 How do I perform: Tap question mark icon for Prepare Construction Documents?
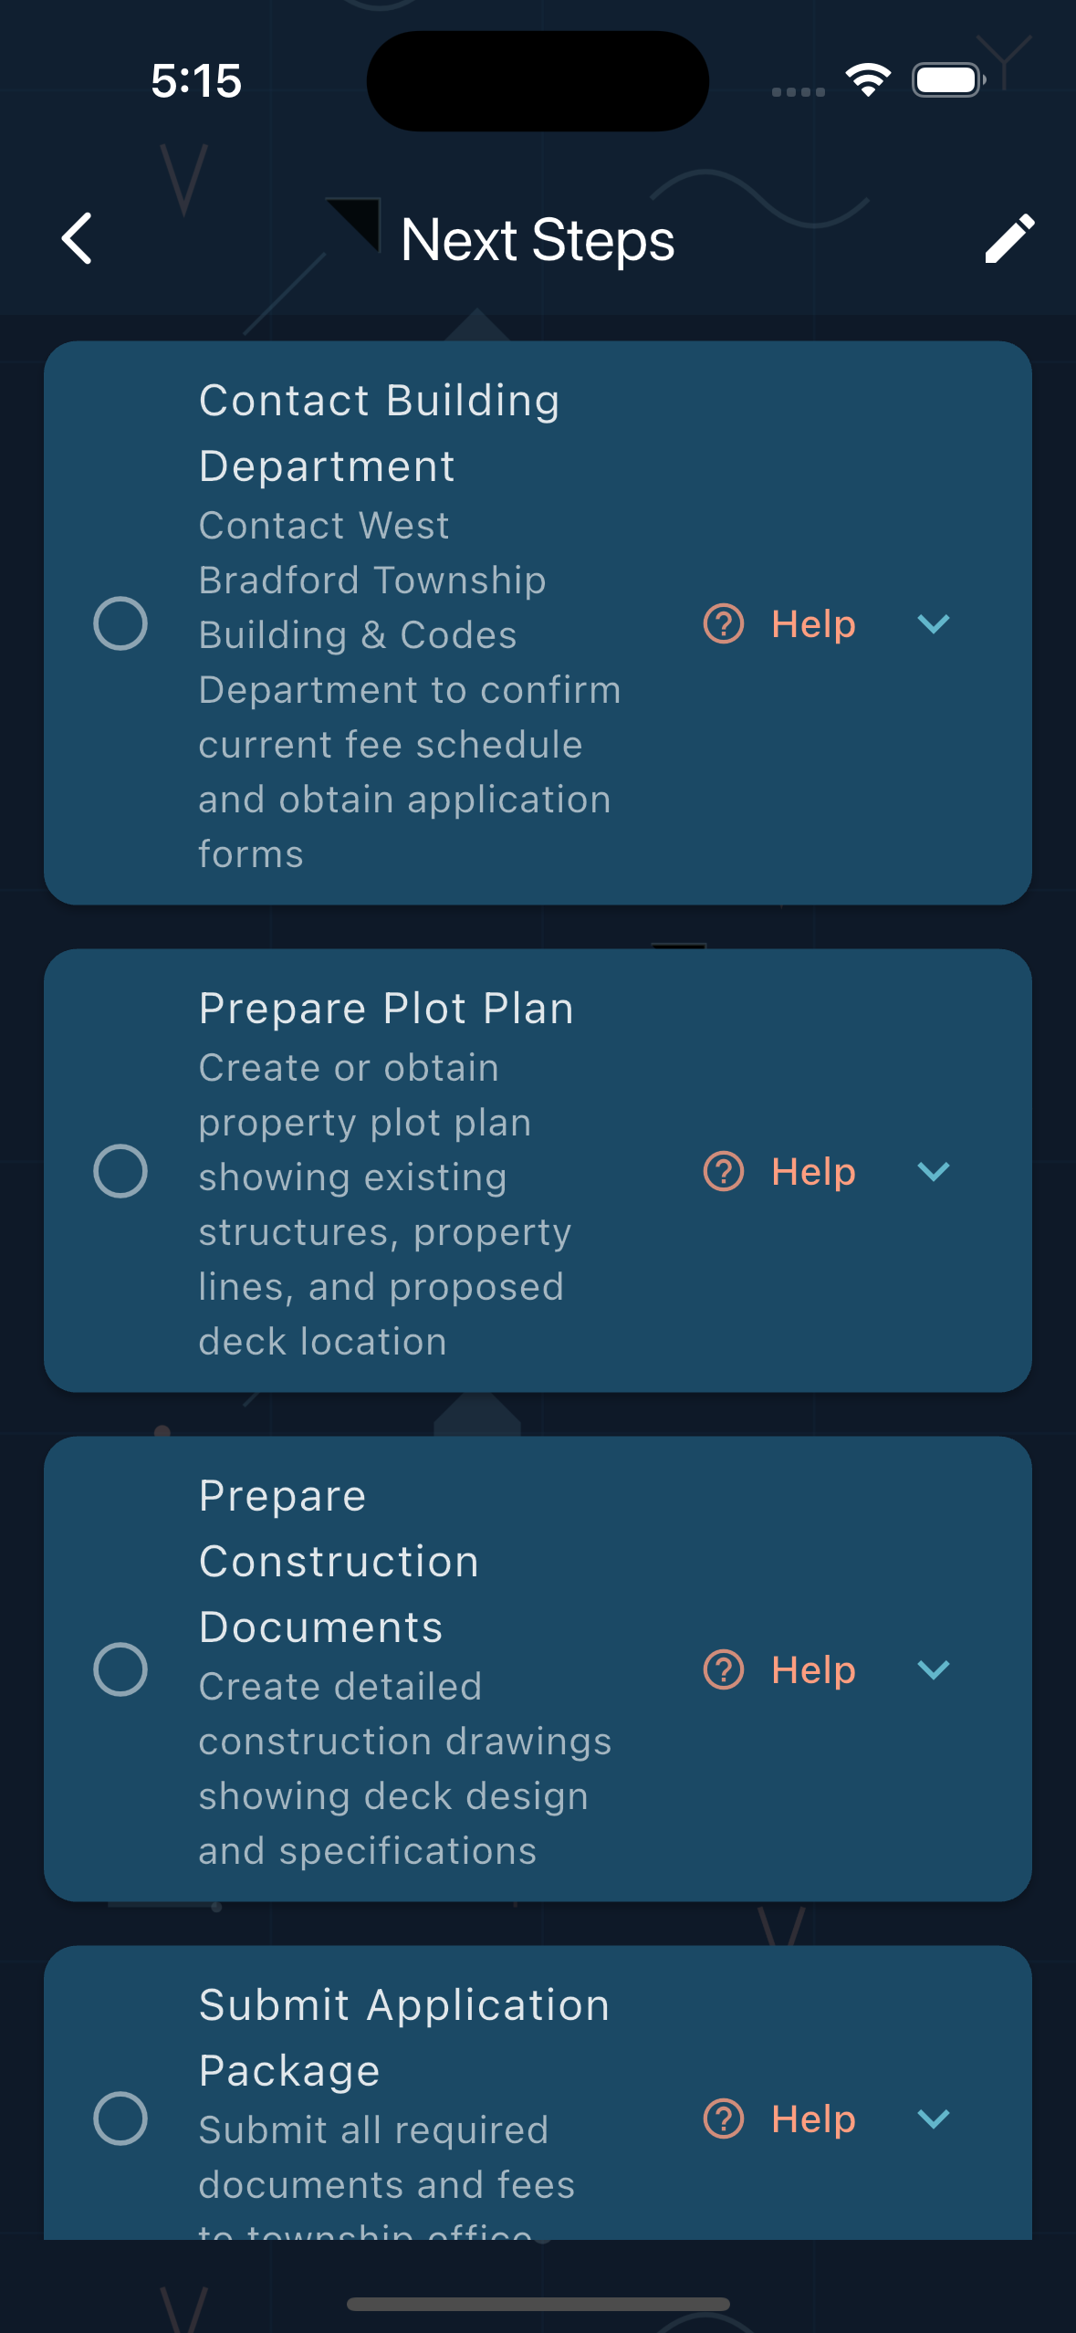pyautogui.click(x=724, y=1669)
